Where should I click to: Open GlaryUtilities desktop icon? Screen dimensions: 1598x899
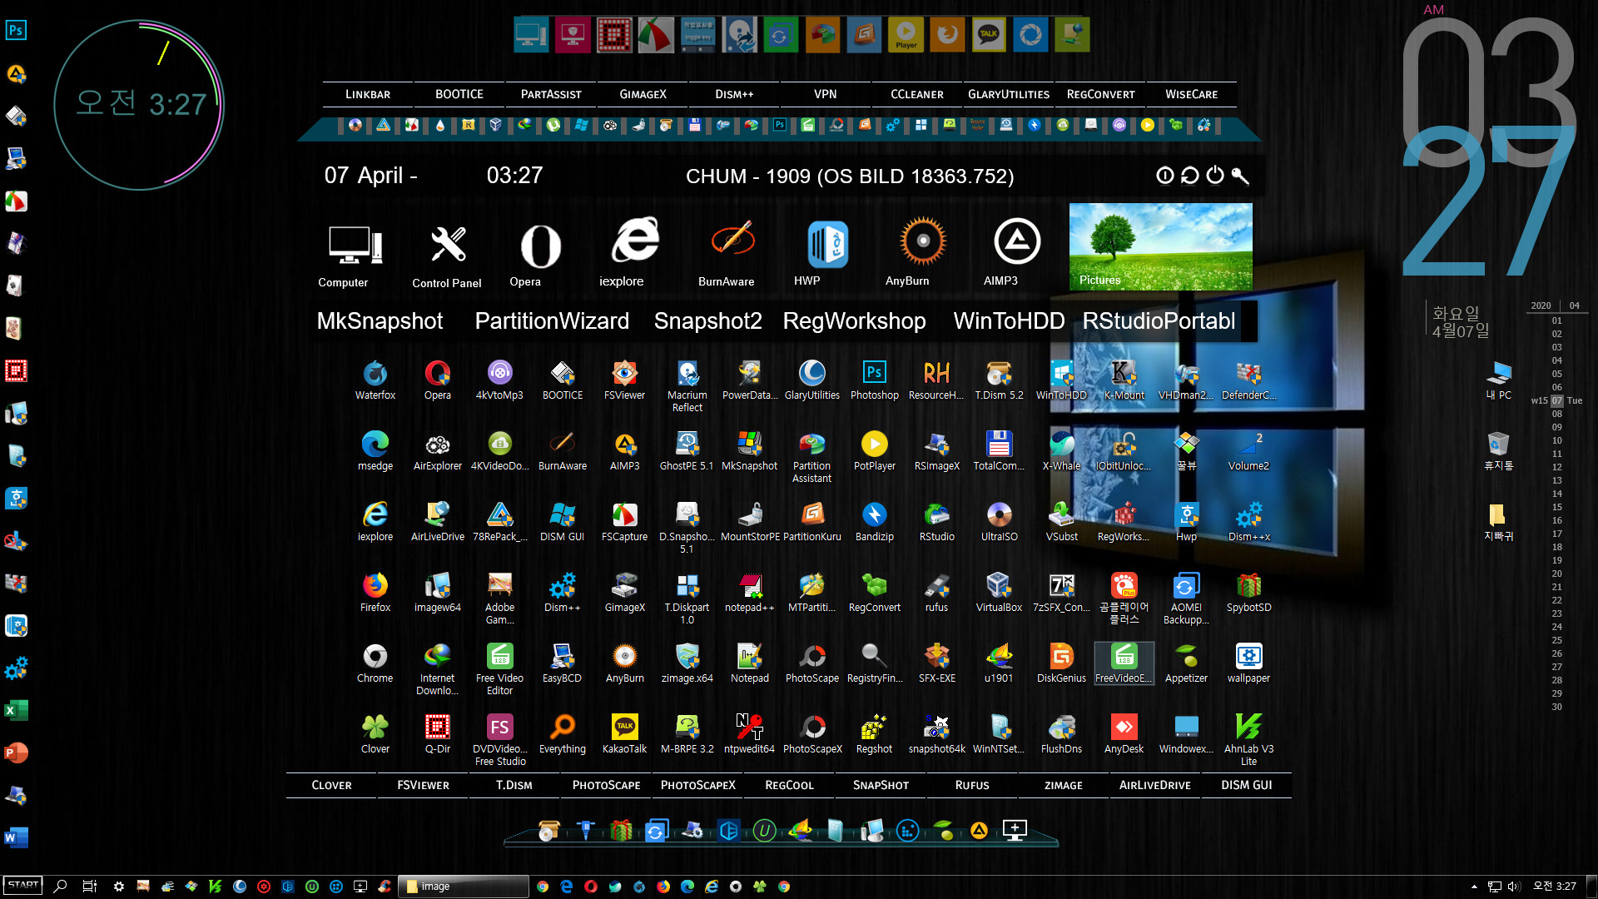point(812,380)
